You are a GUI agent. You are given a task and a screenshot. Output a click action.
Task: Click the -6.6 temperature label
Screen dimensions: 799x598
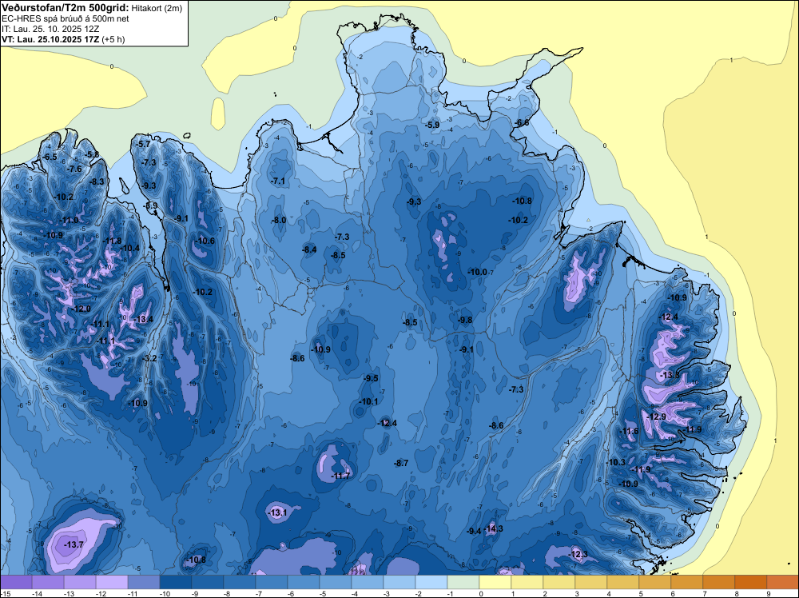tap(522, 122)
